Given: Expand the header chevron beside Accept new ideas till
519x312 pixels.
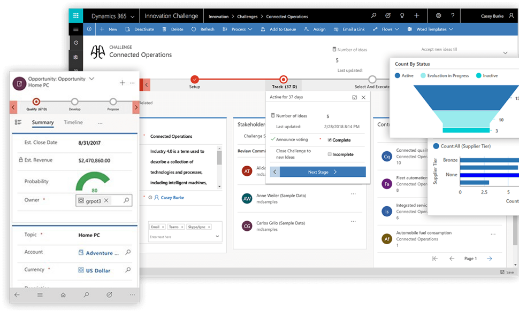Looking at the screenshot, I should (x=506, y=53).
